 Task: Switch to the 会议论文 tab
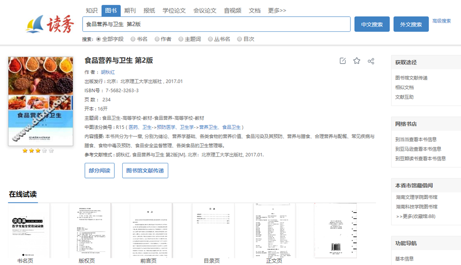(205, 11)
